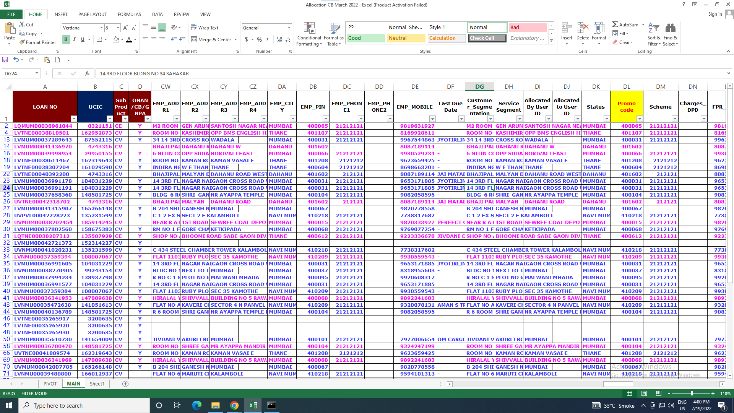Click the Save icon in quick access toolbar
Viewport: 734px width, 413px height.
pos(5,60)
